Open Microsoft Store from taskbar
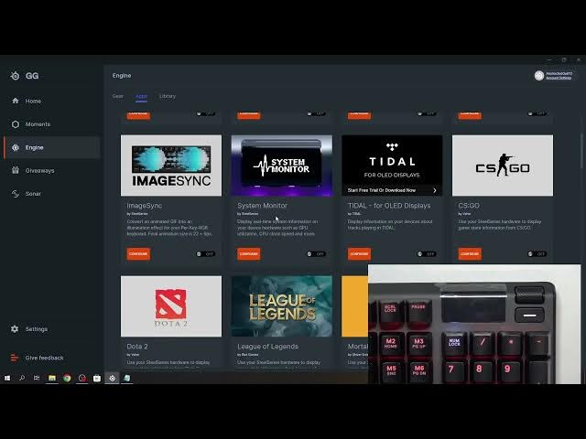Viewport: 586px width, 439px height. coord(97,378)
